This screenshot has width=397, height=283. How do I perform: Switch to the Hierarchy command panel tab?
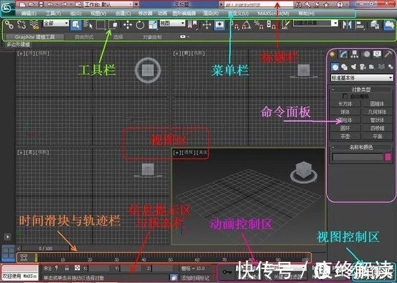(x=355, y=54)
